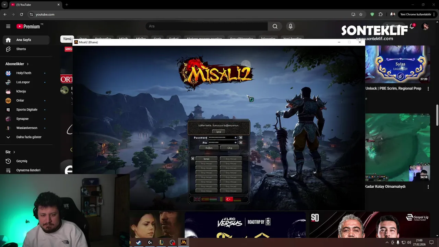Open the volume control in tray
The image size is (439, 247).
click(x=409, y=243)
